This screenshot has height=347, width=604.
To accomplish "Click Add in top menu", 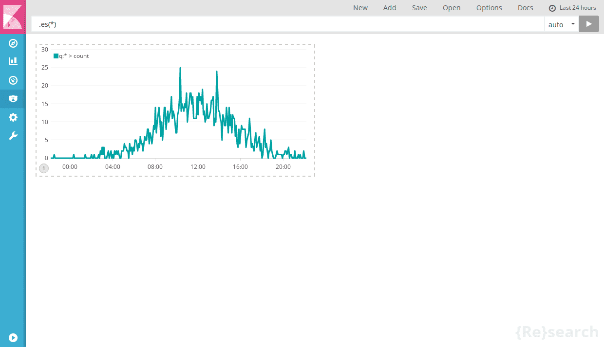I will pos(390,8).
